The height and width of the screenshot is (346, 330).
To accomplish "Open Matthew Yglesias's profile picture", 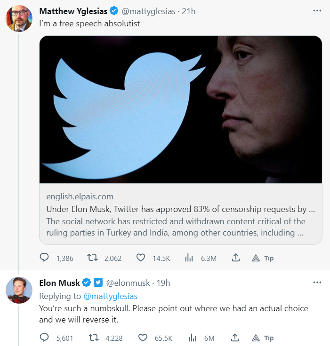I will tap(19, 19).
